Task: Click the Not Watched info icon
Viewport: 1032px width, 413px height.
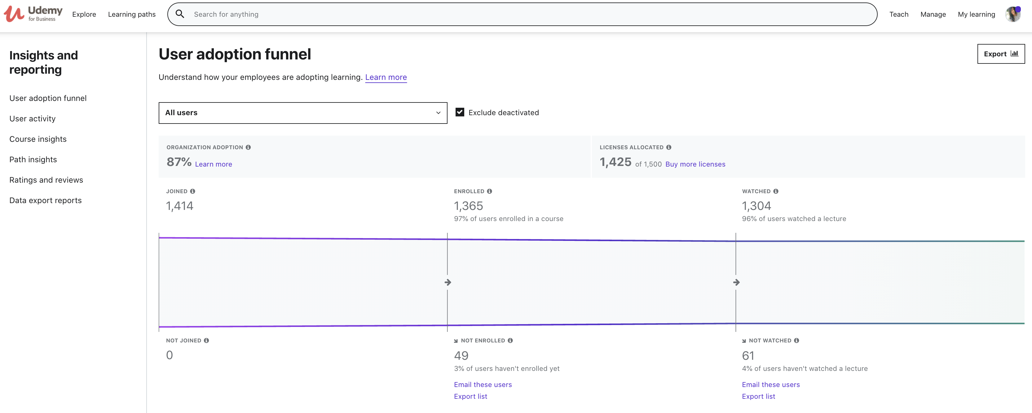Action: point(796,341)
